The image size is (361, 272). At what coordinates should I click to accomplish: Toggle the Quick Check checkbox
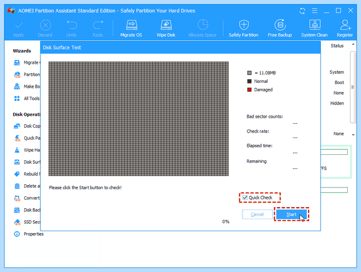pos(245,198)
